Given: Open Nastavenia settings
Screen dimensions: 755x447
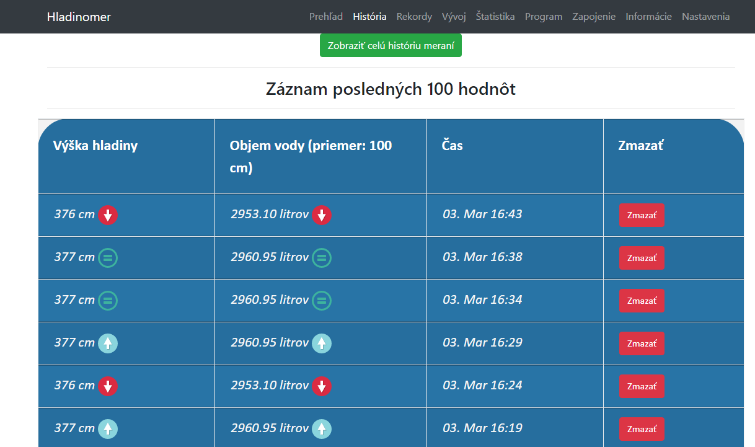Looking at the screenshot, I should click(705, 17).
